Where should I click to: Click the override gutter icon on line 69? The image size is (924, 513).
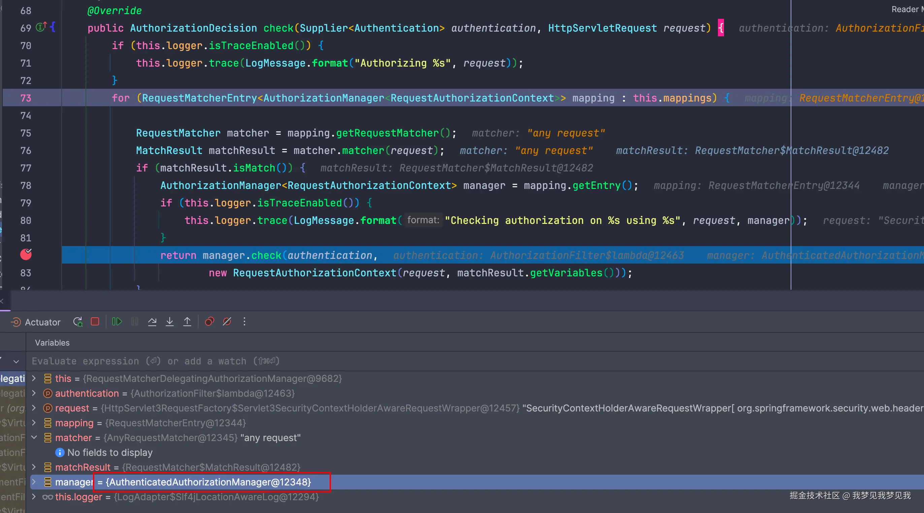pos(41,27)
